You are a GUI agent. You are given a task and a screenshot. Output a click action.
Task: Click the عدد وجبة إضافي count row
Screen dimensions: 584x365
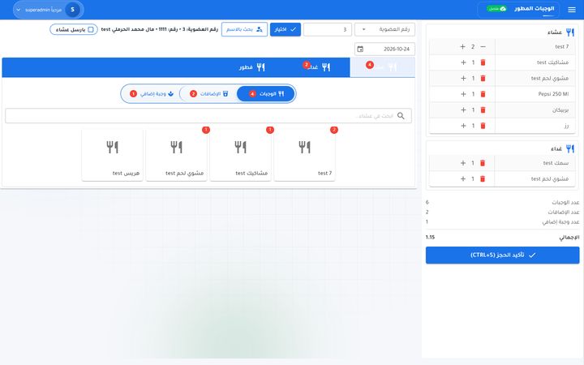pos(502,221)
